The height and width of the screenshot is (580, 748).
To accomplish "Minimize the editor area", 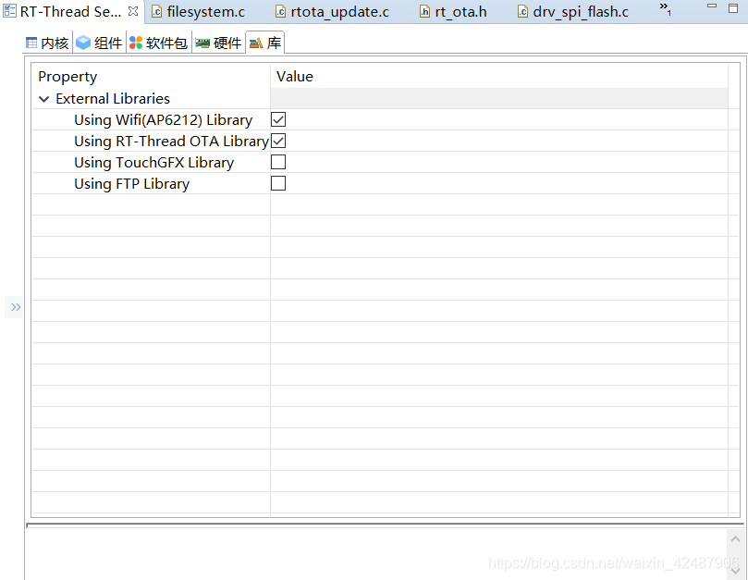I will pos(712,6).
